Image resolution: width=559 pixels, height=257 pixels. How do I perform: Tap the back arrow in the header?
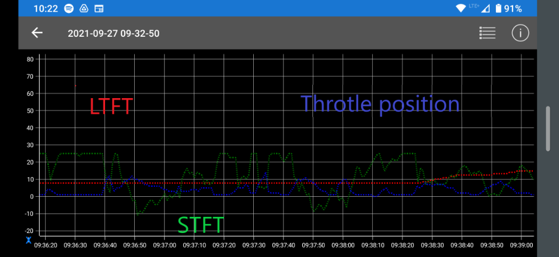click(x=37, y=33)
